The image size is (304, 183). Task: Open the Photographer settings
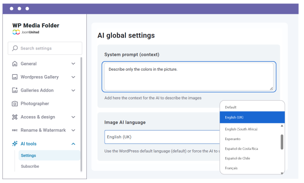pyautogui.click(x=35, y=104)
